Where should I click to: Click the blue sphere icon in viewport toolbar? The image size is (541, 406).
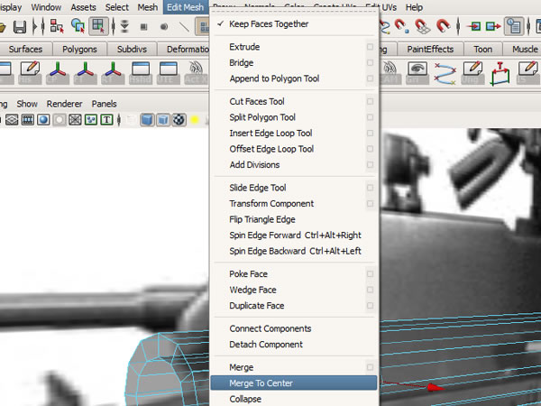(43, 120)
